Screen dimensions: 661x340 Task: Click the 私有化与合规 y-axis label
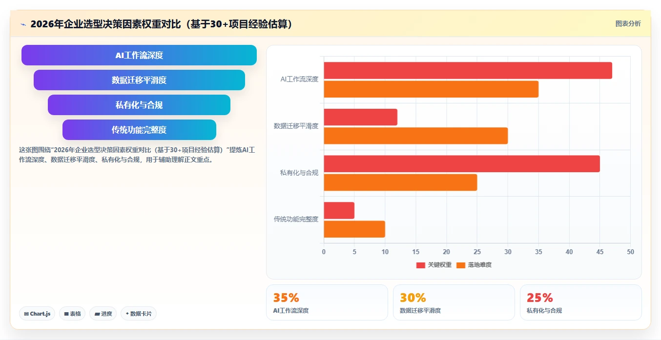(299, 173)
